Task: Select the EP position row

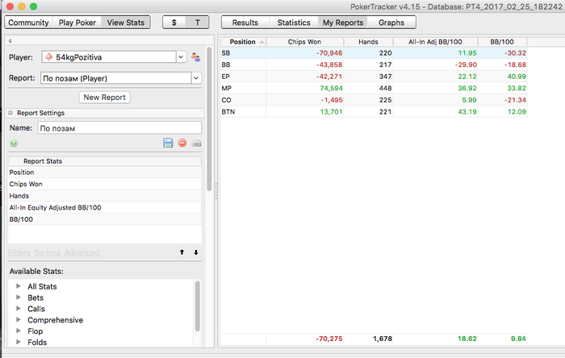Action: coord(374,77)
